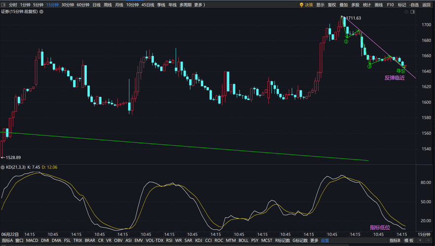Open the blue 设置 settings link
The image size is (435, 246).
[325, 241]
